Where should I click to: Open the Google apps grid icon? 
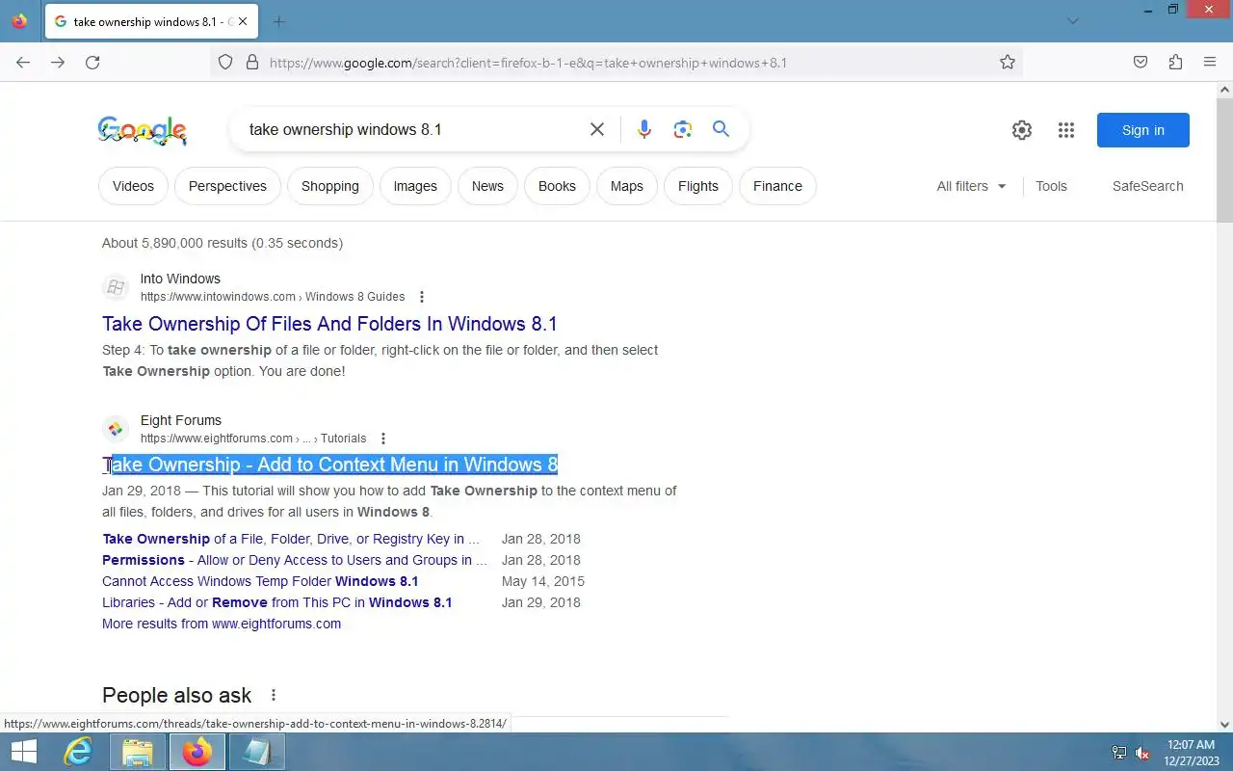1065,130
